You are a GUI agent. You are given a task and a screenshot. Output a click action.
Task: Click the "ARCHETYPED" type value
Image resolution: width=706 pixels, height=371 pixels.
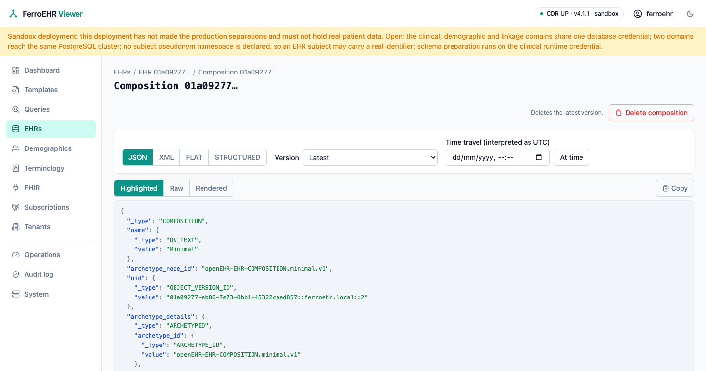pos(187,326)
